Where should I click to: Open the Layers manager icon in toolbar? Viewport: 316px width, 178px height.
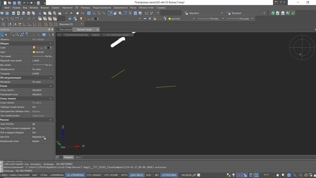coord(70,19)
